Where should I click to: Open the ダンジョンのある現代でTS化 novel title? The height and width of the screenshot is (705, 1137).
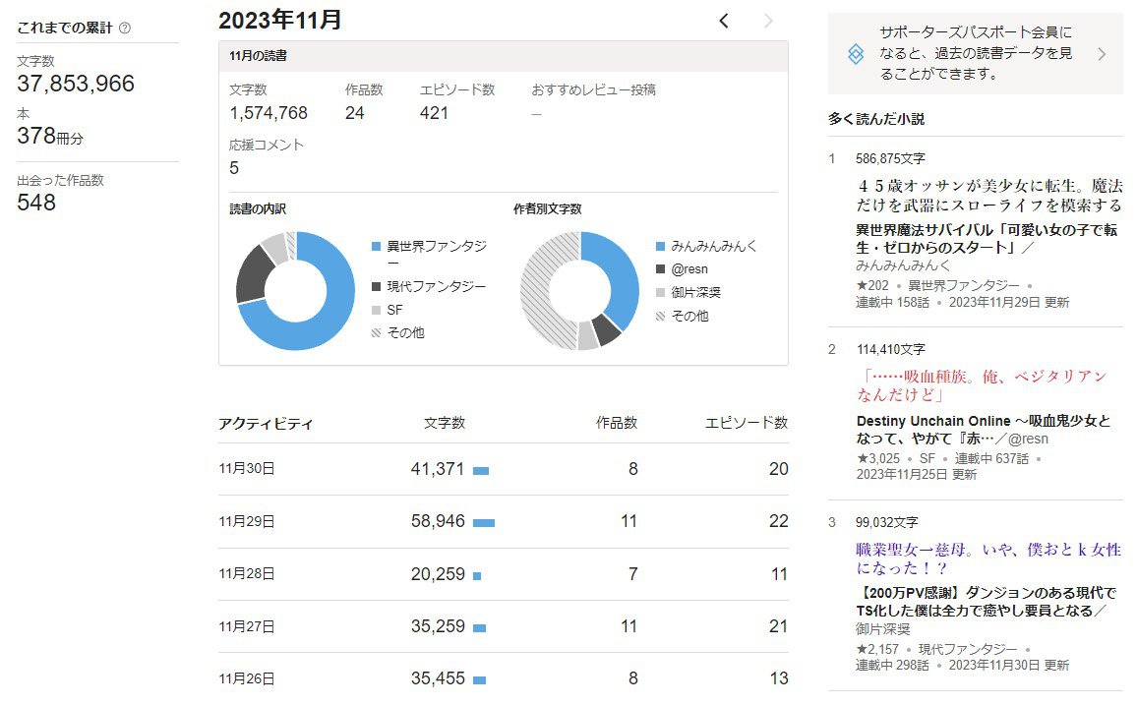pyautogui.click(x=986, y=602)
